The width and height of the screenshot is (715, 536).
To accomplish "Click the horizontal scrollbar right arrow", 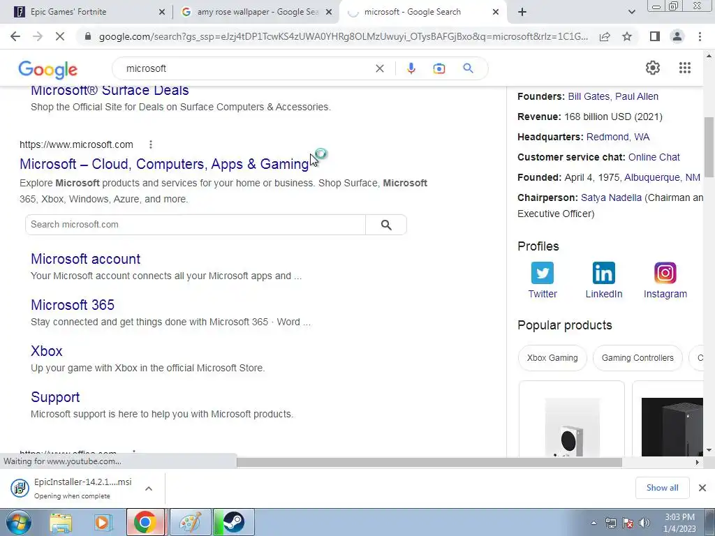I will [698, 463].
